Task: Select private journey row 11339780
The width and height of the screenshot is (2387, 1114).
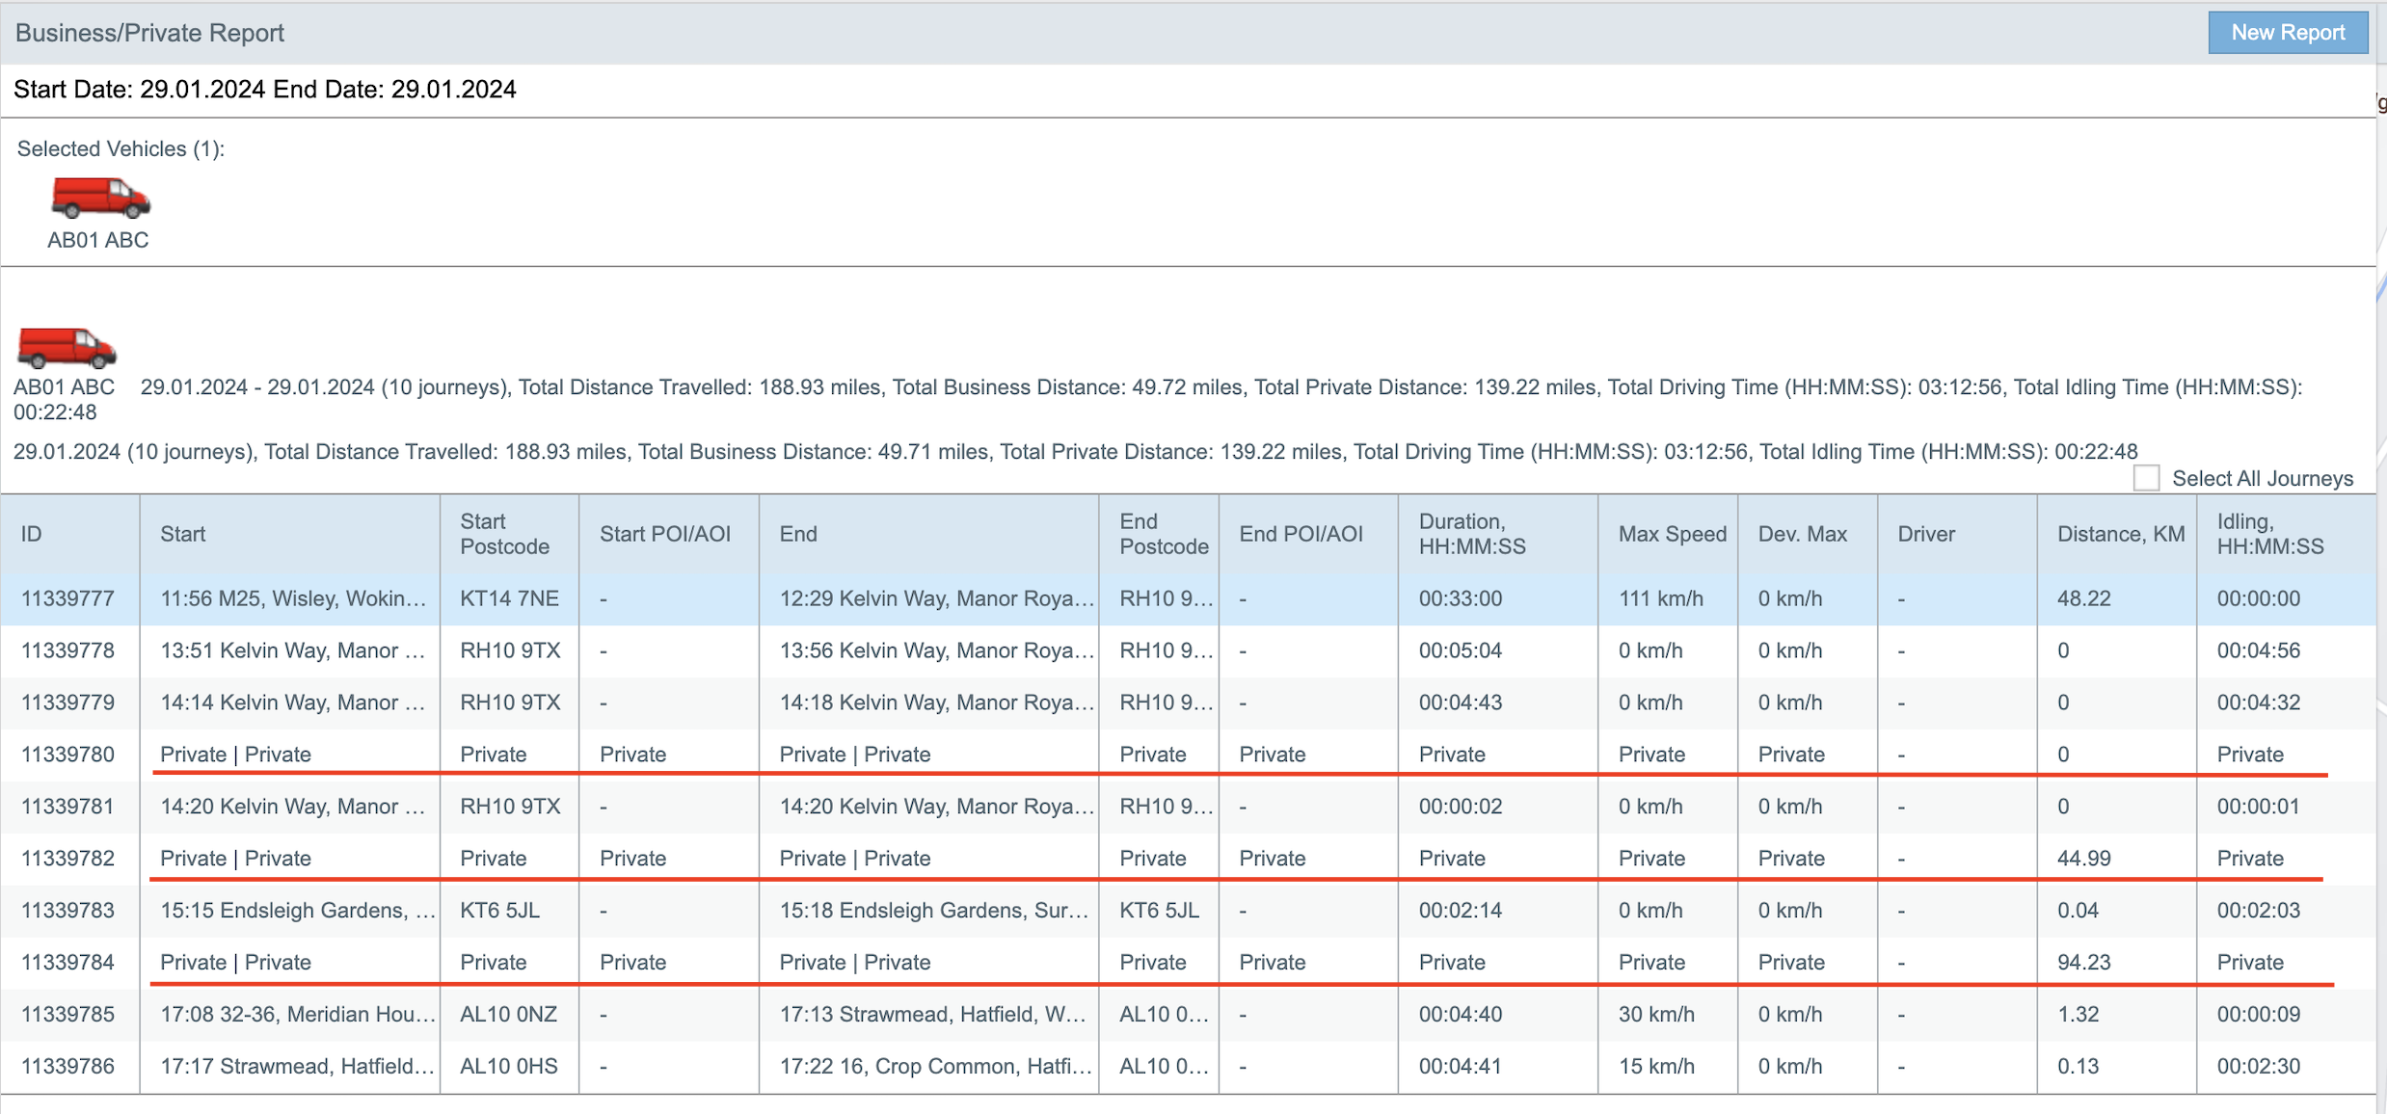Action: coord(67,755)
